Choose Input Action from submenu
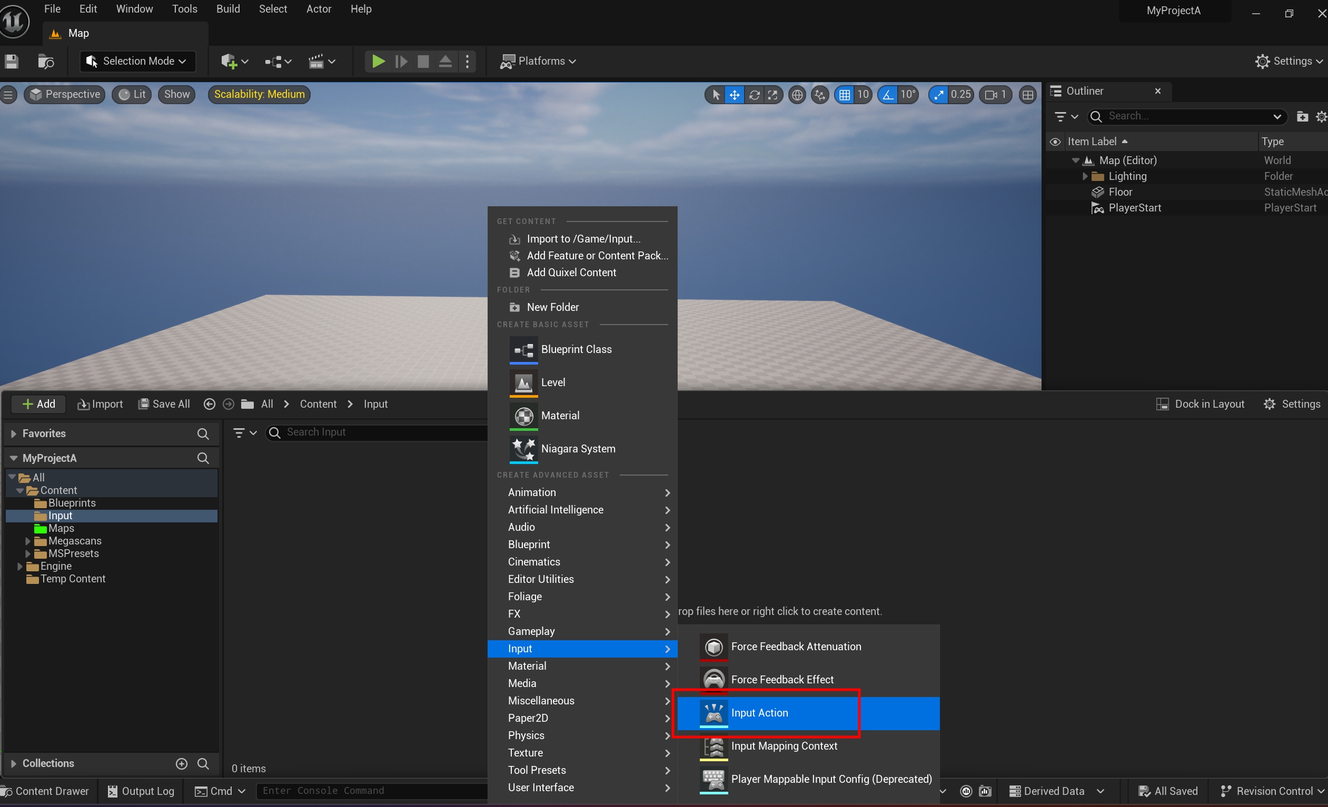 click(759, 713)
